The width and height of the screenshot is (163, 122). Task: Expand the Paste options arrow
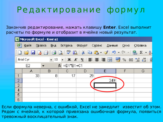click(101, 53)
